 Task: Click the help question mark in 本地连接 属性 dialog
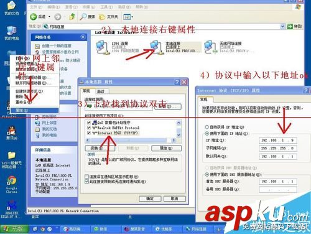(177, 82)
